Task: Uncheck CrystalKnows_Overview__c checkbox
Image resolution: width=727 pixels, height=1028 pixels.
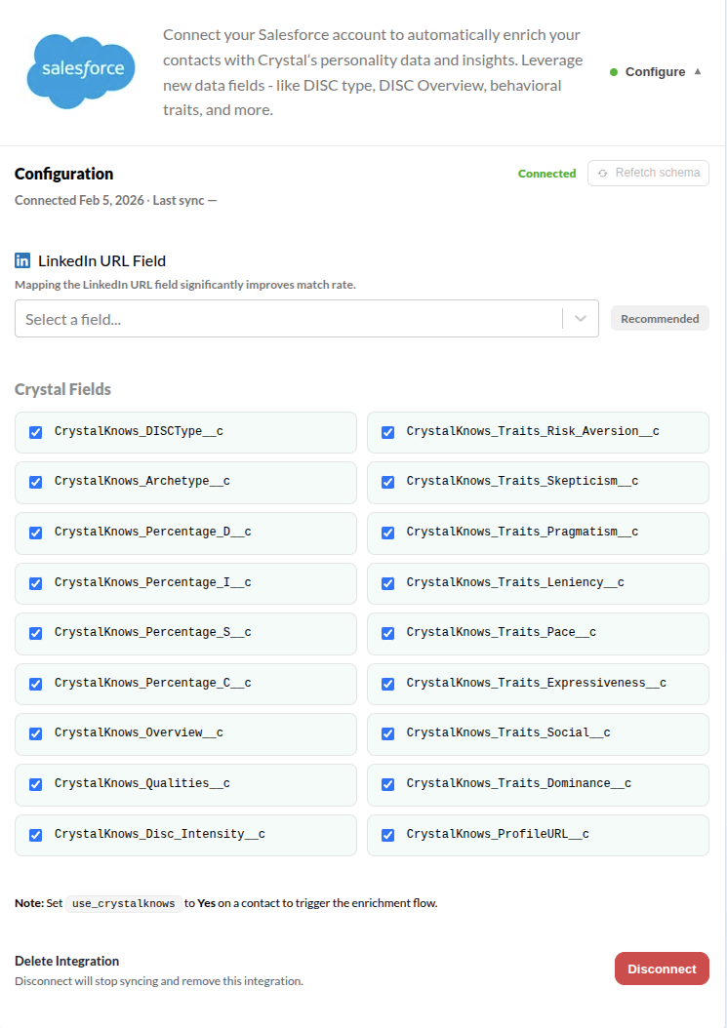Action: click(35, 733)
